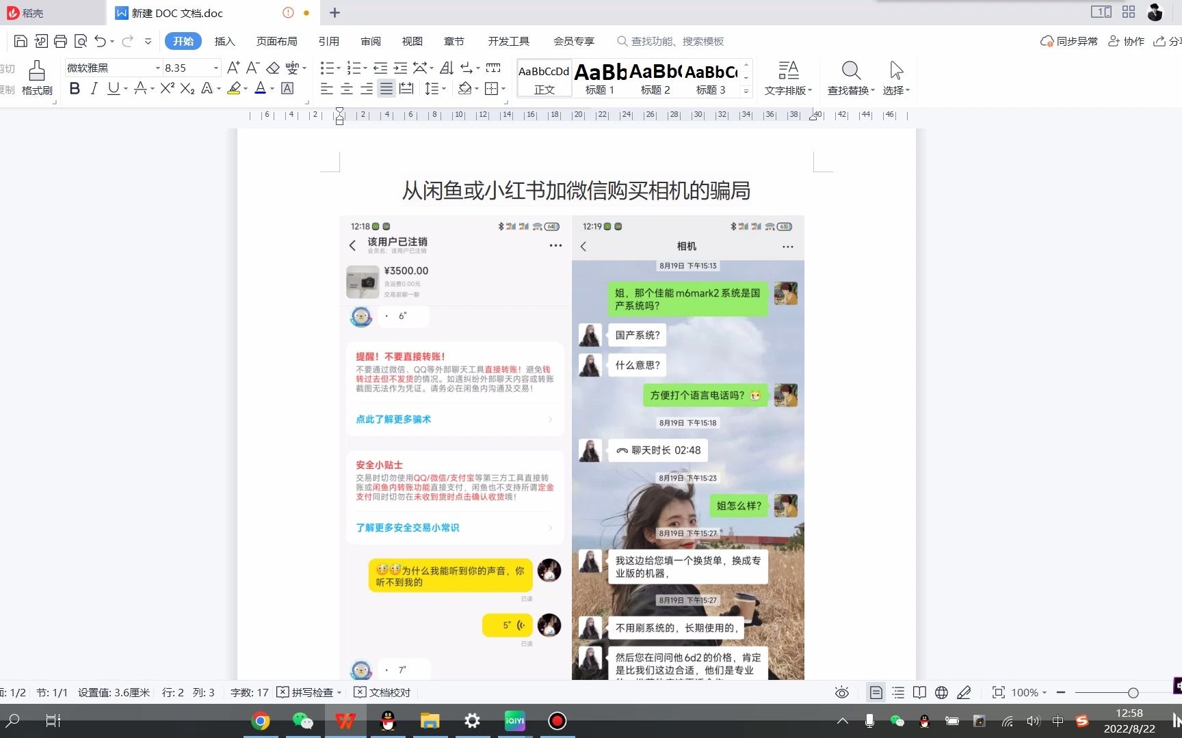Switch to reading view
Viewport: 1182px width, 738px height.
click(919, 693)
